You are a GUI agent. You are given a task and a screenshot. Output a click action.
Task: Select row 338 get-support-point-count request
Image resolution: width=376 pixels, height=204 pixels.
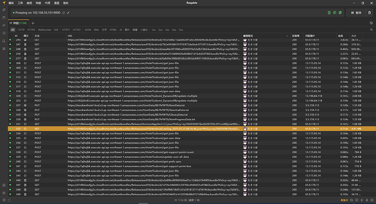click(x=192, y=152)
